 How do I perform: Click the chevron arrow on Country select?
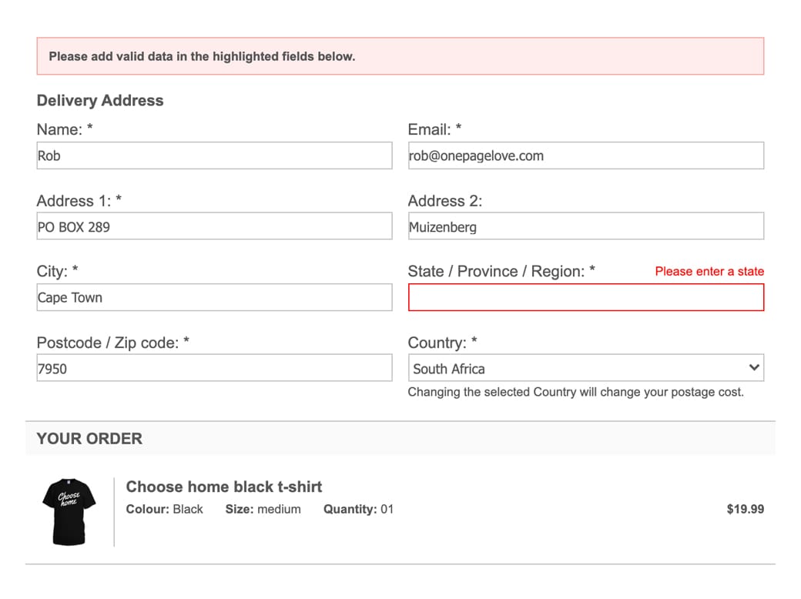pyautogui.click(x=754, y=368)
